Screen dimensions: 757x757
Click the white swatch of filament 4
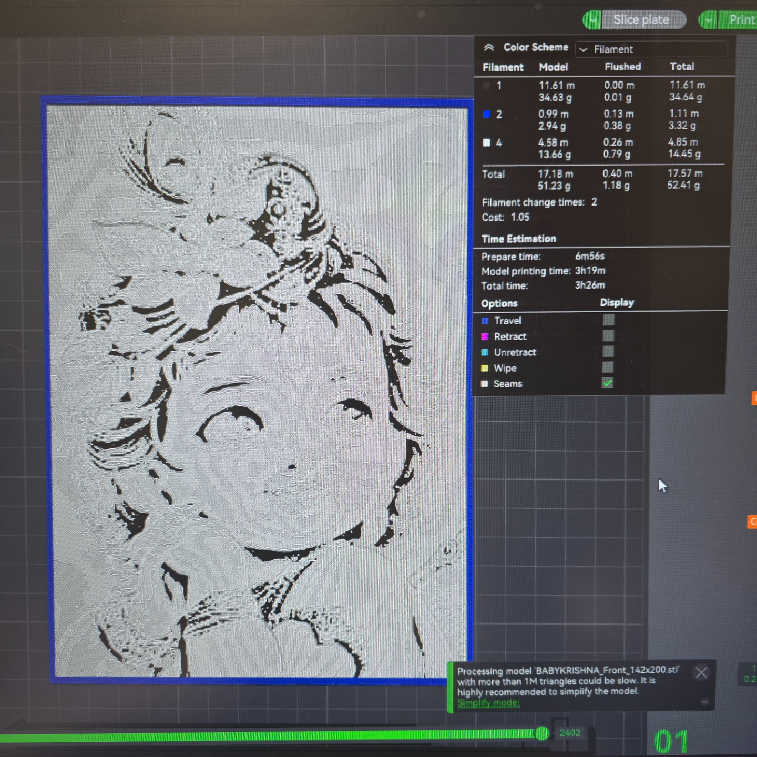[486, 142]
